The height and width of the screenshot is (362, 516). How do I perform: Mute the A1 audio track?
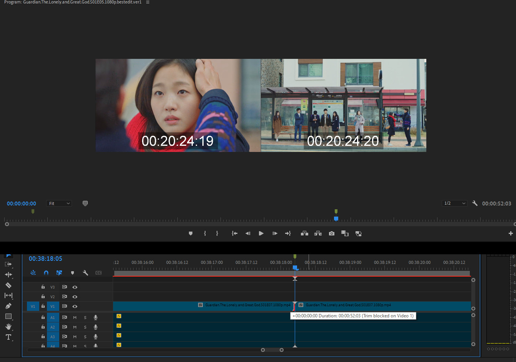[75, 317]
